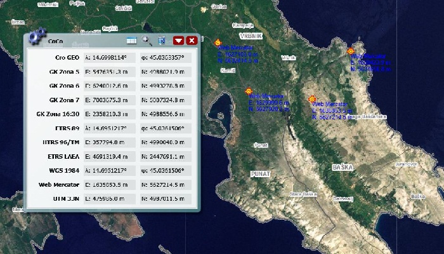Click the CoCo gears logo icon
Image resolution: width=444 pixels, height=254 pixels.
click(x=37, y=34)
